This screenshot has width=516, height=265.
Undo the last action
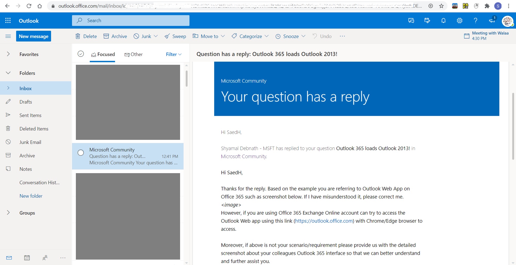pos(322,36)
